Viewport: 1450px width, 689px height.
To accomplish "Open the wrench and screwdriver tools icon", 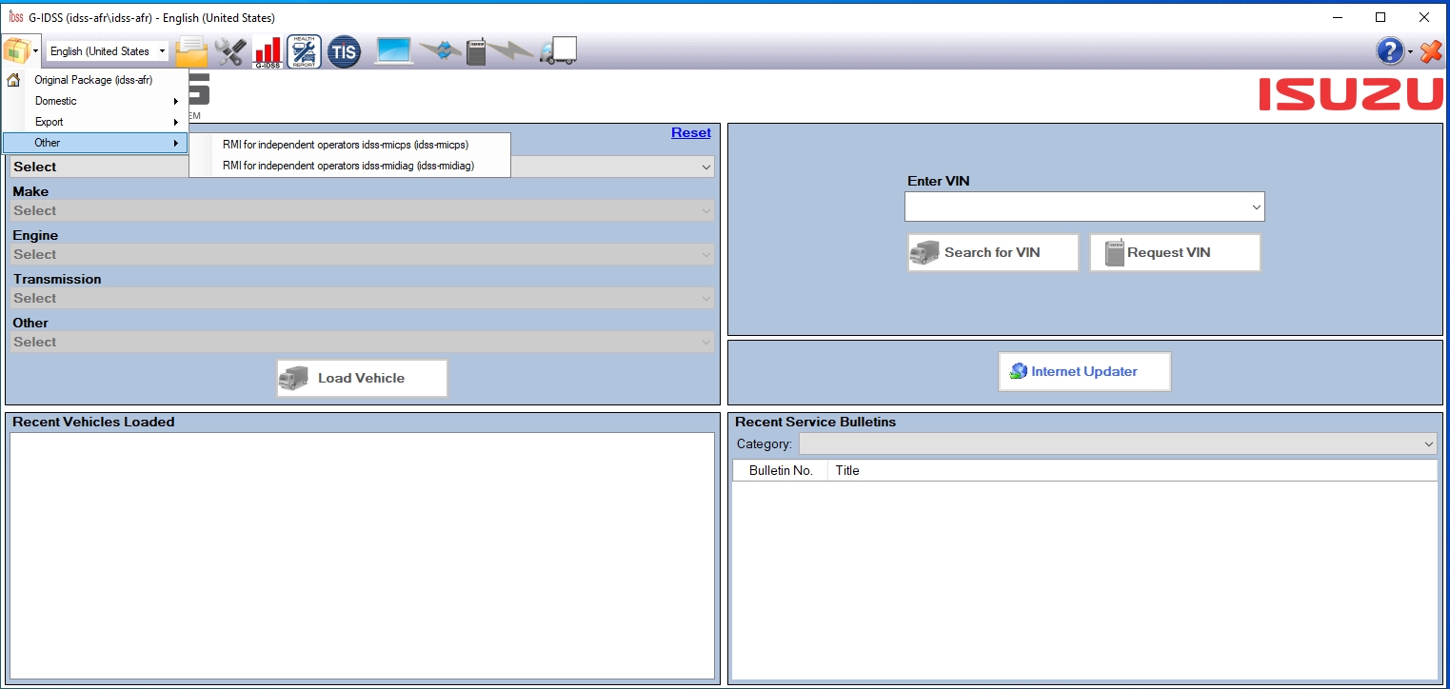I will point(229,50).
